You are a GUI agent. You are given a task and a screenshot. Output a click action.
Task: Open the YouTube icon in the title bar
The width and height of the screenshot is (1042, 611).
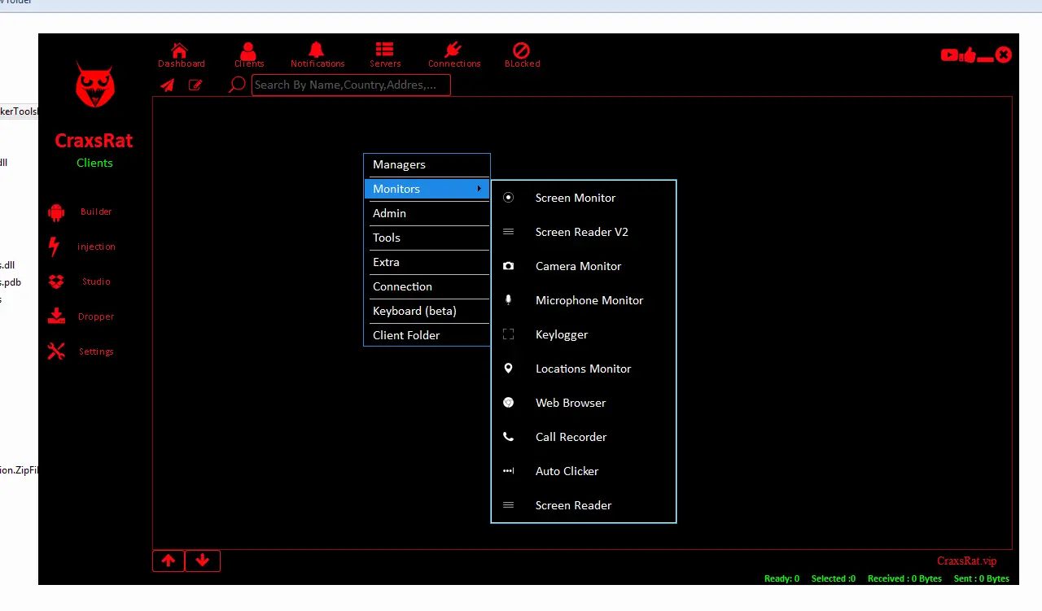click(949, 55)
